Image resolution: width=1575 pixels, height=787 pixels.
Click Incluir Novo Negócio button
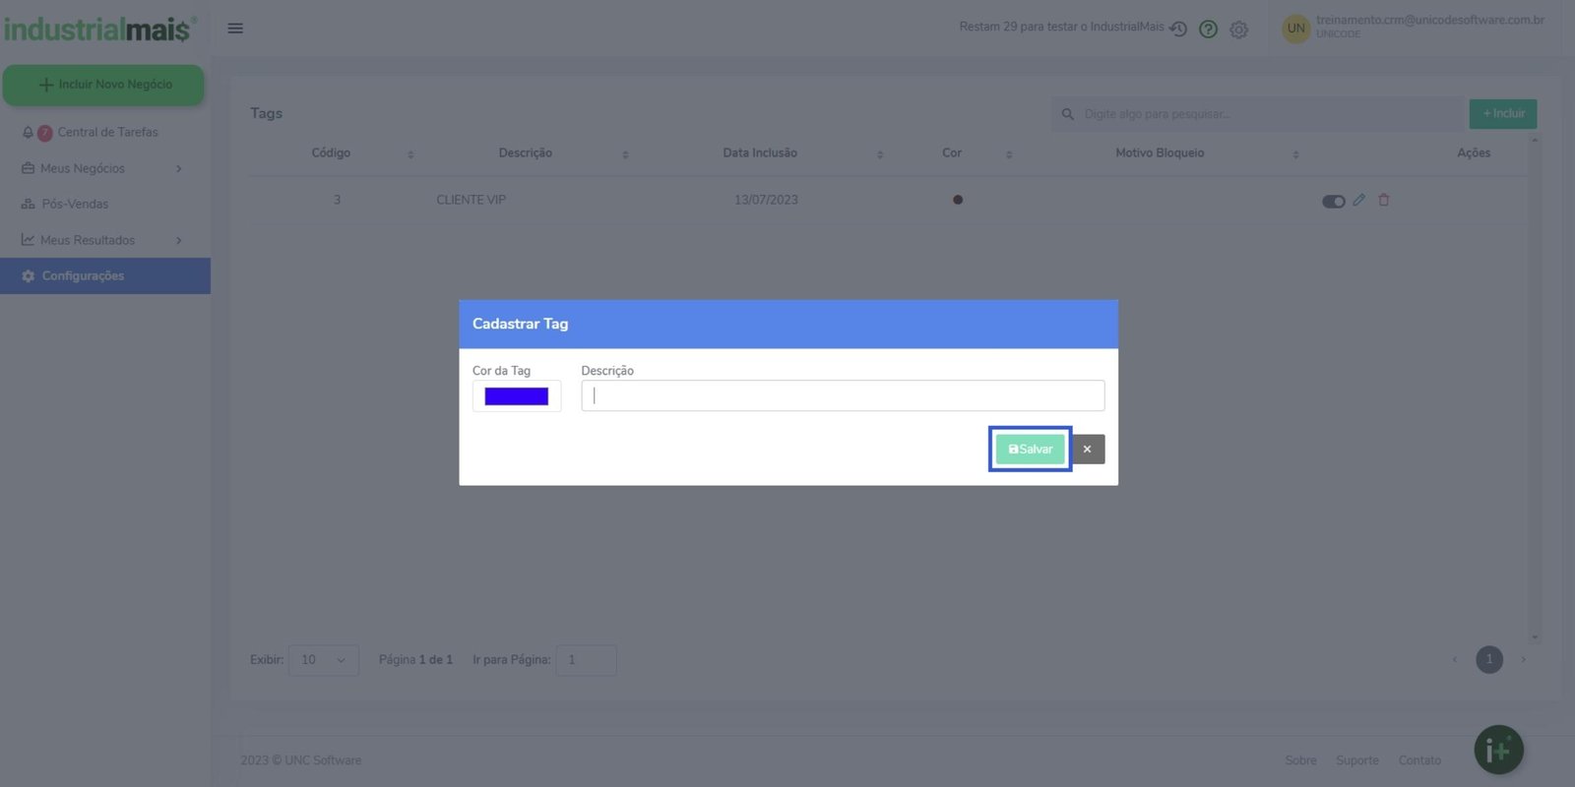coord(103,85)
